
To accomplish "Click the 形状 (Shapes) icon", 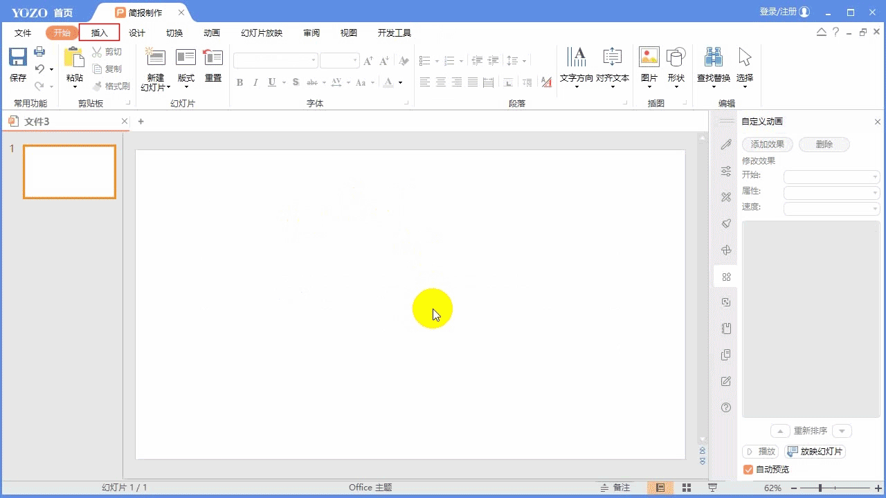I will (676, 58).
